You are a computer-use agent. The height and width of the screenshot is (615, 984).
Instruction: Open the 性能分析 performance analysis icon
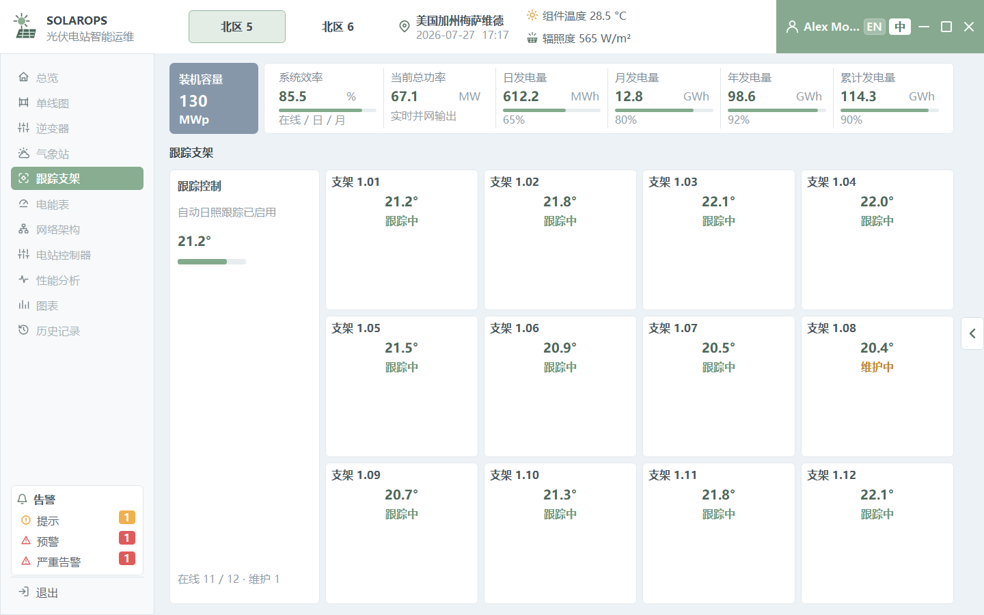click(x=24, y=279)
